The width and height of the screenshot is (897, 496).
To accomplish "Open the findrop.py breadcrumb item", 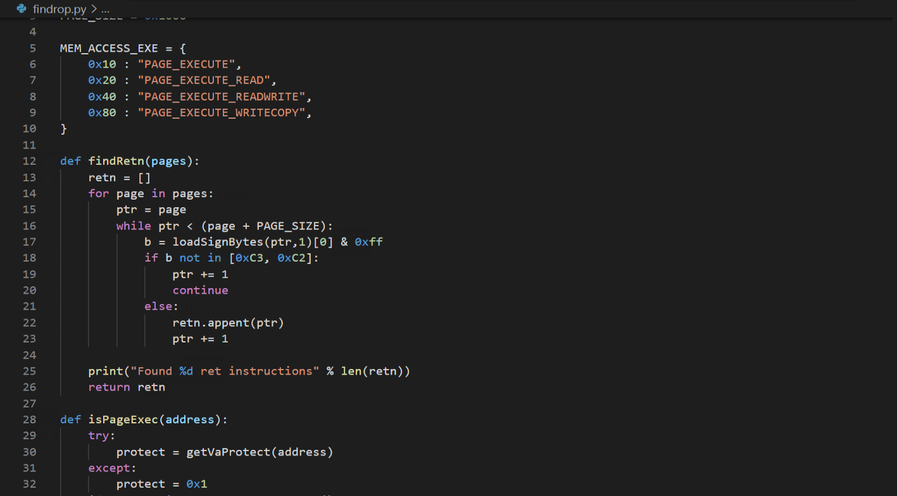I will click(59, 9).
